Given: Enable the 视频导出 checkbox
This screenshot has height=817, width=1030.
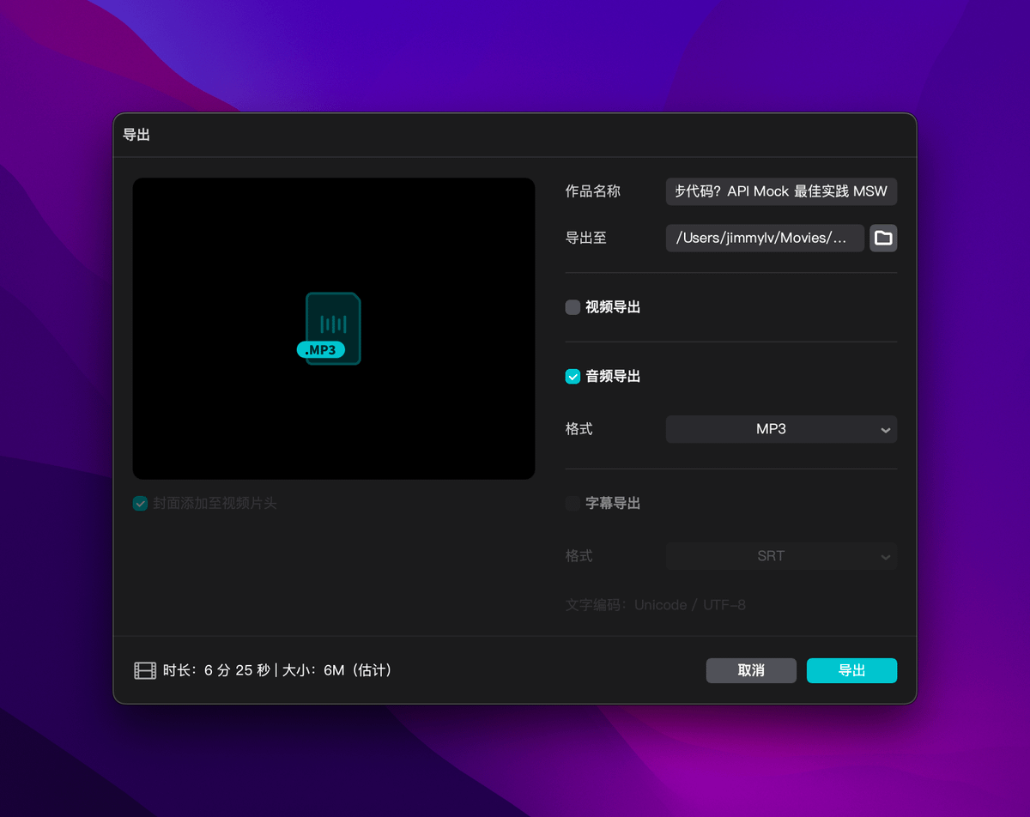Looking at the screenshot, I should 573,307.
